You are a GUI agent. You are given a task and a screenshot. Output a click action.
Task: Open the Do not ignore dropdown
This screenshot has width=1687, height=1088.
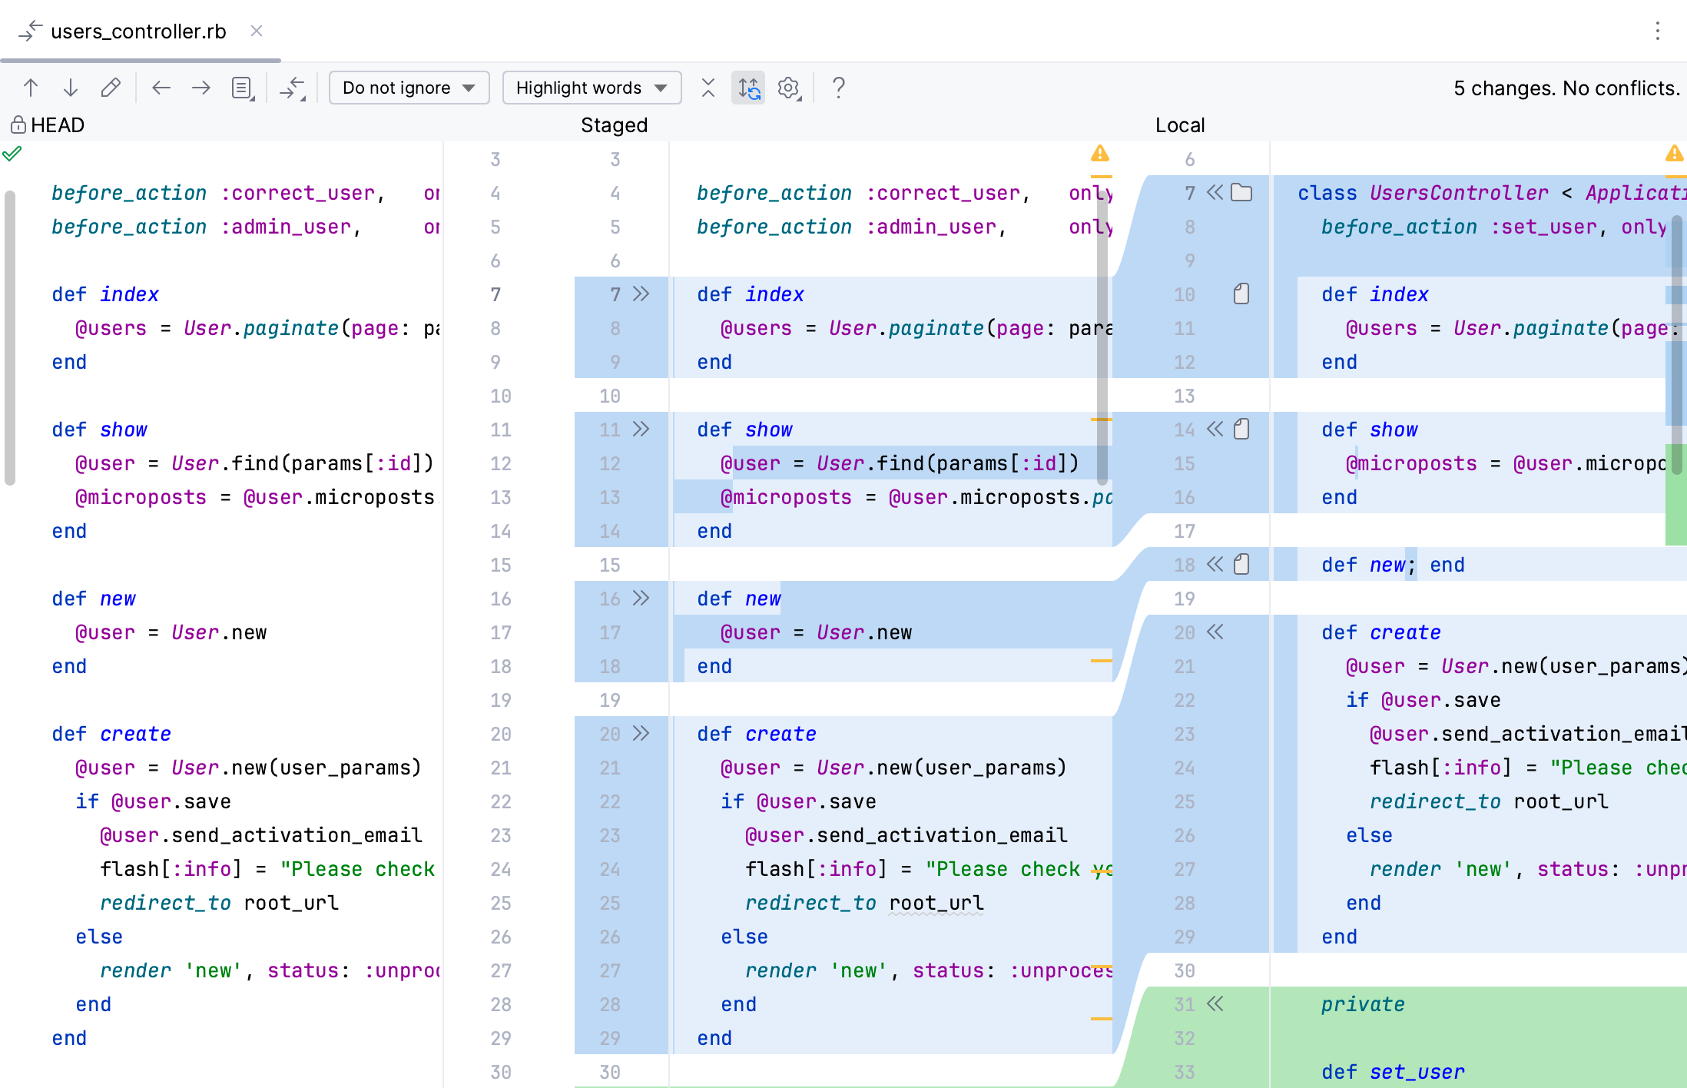pyautogui.click(x=409, y=88)
